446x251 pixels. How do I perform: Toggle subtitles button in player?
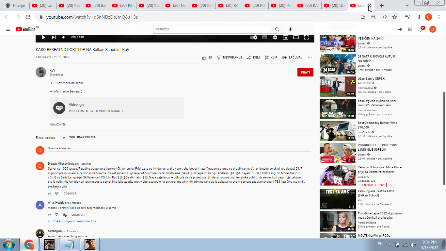tap(265, 37)
